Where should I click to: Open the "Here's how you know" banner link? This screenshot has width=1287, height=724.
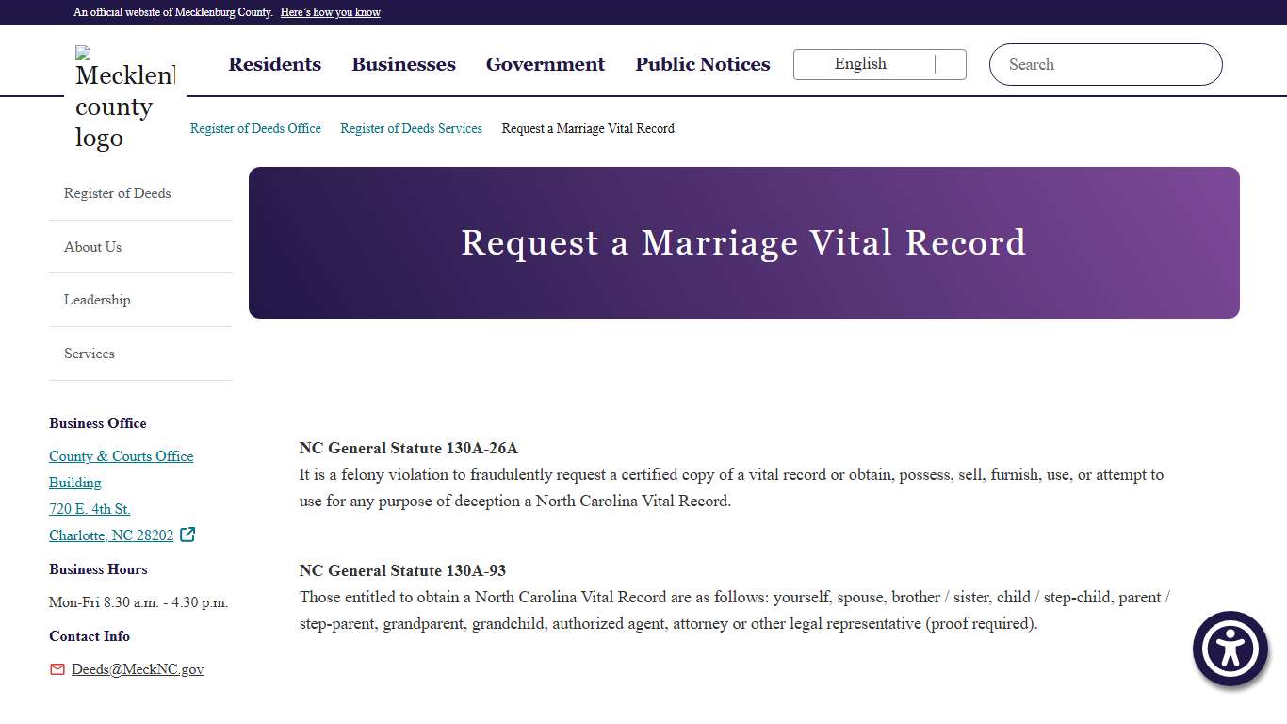tap(330, 12)
